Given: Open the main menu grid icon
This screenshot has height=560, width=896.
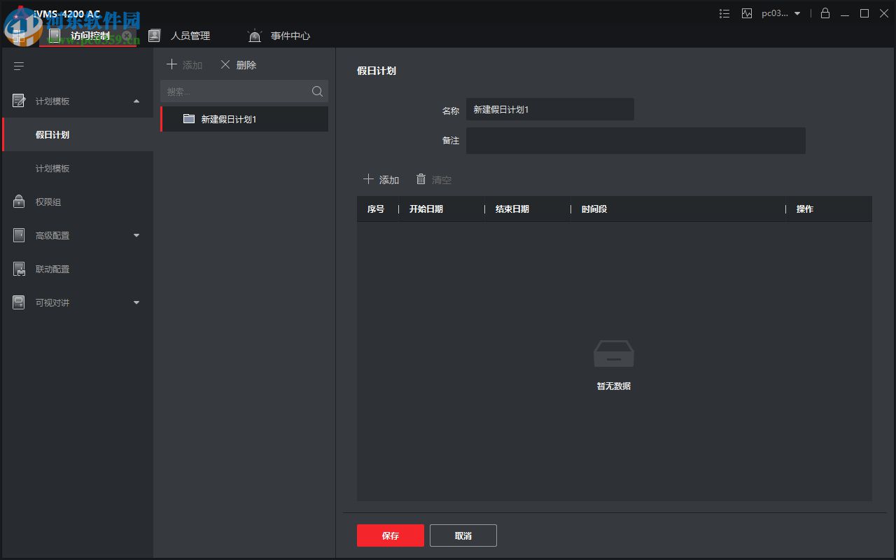Looking at the screenshot, I should click(x=19, y=36).
